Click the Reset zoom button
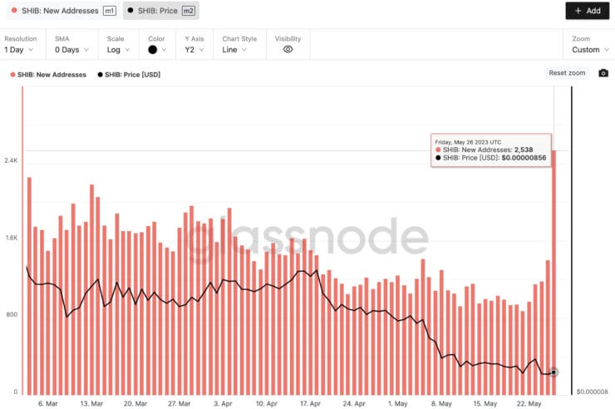This screenshot has width=615, height=409. tap(567, 73)
